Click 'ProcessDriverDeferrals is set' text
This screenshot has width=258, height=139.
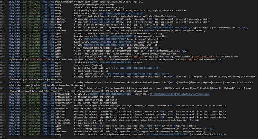coord(91,71)
